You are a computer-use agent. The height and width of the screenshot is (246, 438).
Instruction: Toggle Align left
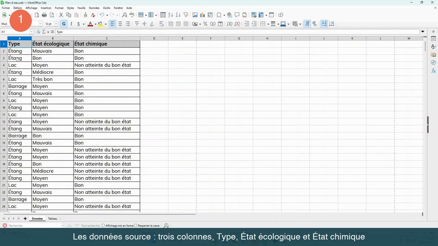113,24
